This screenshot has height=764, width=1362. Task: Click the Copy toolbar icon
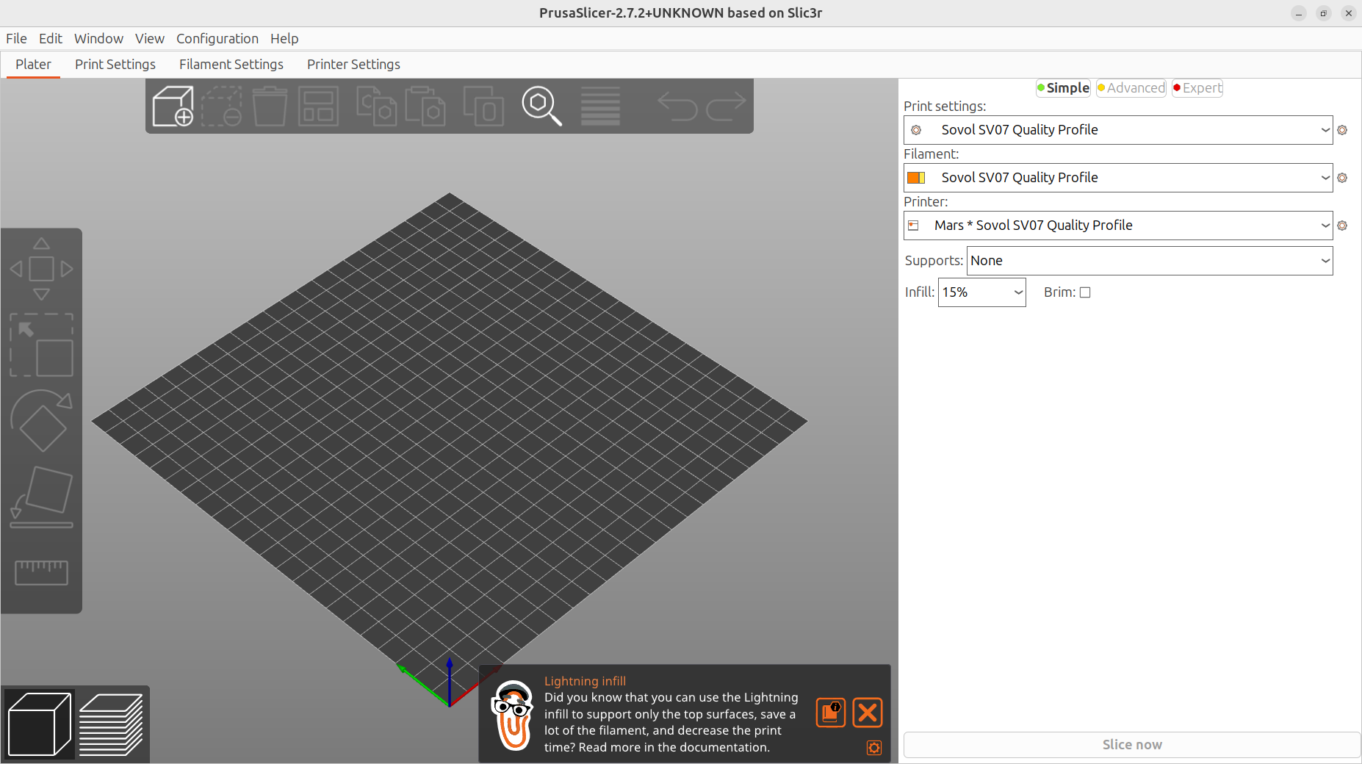click(x=376, y=107)
